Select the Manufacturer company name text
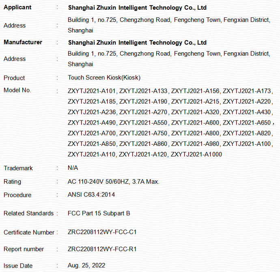The height and width of the screenshot is (272, 280). click(x=137, y=43)
